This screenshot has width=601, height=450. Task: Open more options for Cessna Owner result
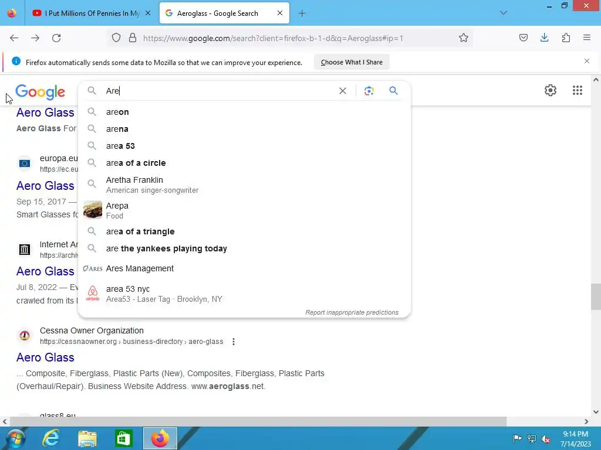[234, 342]
